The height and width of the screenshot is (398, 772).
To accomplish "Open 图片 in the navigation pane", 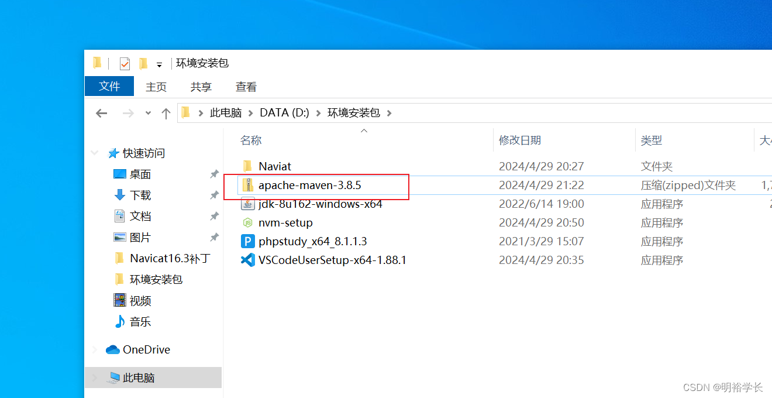I will [140, 238].
